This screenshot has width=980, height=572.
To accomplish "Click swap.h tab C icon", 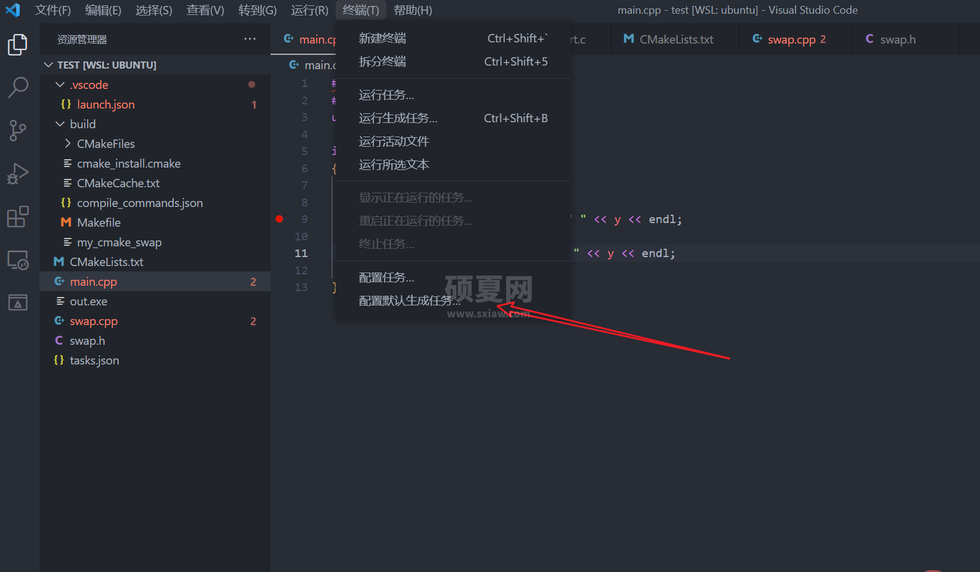I will [x=870, y=39].
